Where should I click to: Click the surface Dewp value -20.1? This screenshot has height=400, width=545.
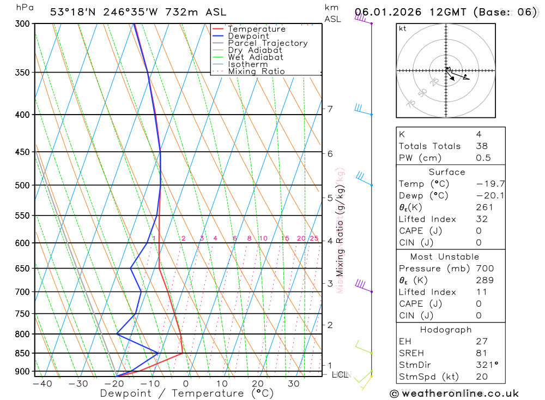click(x=490, y=196)
